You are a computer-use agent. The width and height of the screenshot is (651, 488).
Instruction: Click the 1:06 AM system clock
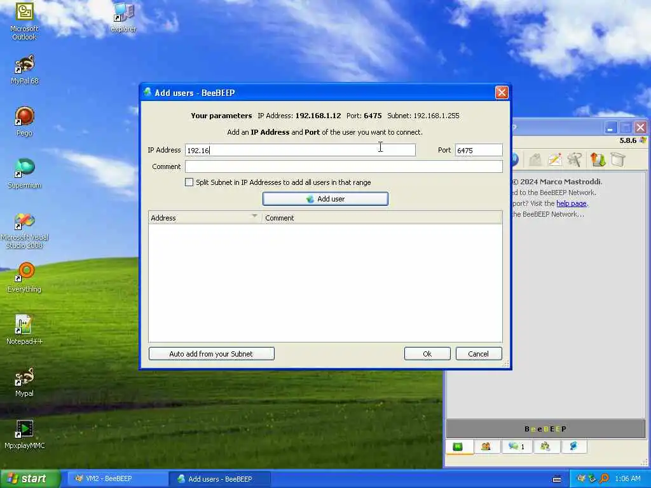point(627,479)
